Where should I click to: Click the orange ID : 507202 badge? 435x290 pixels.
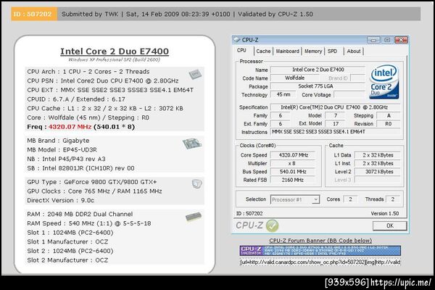pyautogui.click(x=34, y=14)
